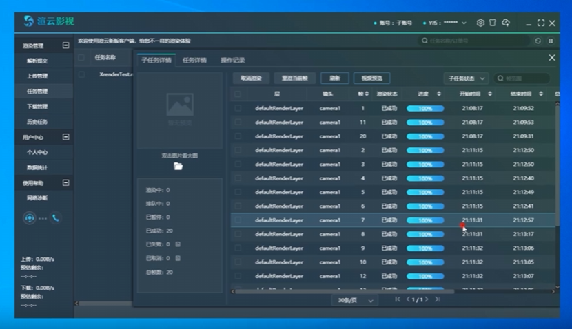Close the subtask detail panel
The height and width of the screenshot is (329, 572).
552,58
